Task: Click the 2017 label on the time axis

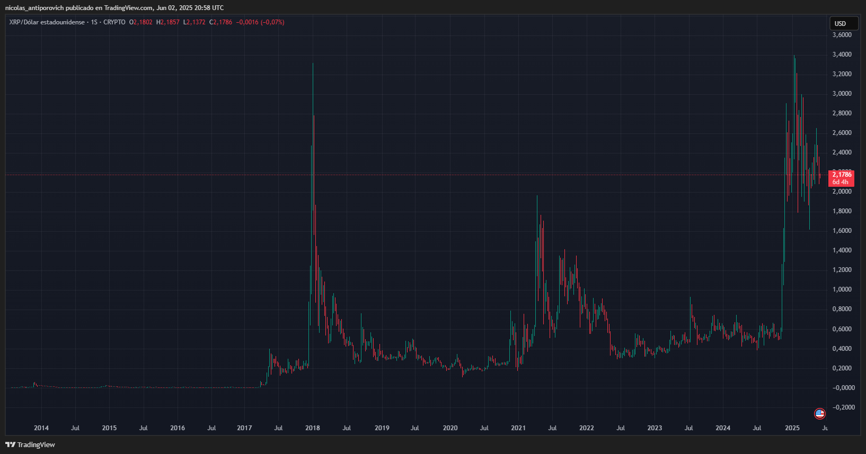Action: click(244, 428)
